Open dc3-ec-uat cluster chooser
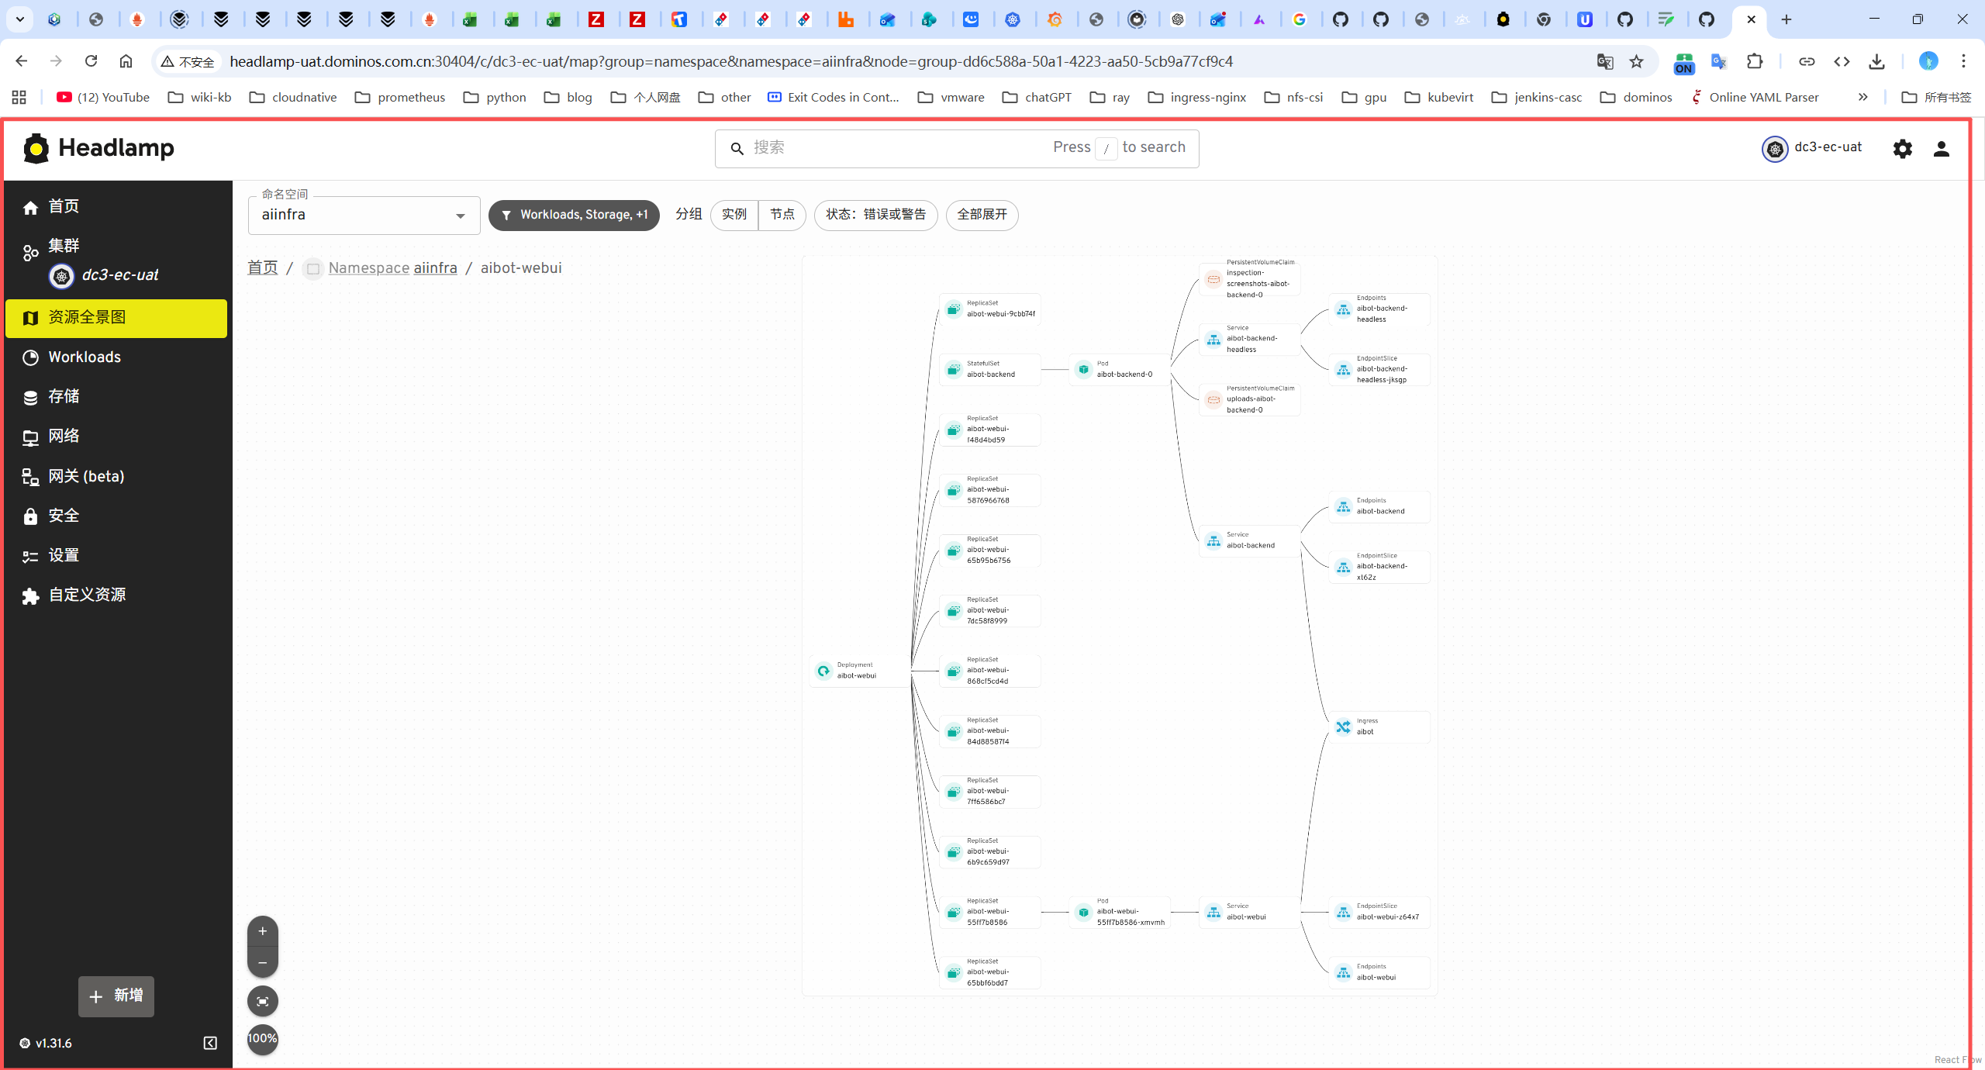 (x=1812, y=148)
